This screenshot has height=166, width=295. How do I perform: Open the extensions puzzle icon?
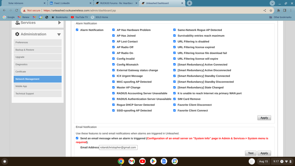coord(279,11)
